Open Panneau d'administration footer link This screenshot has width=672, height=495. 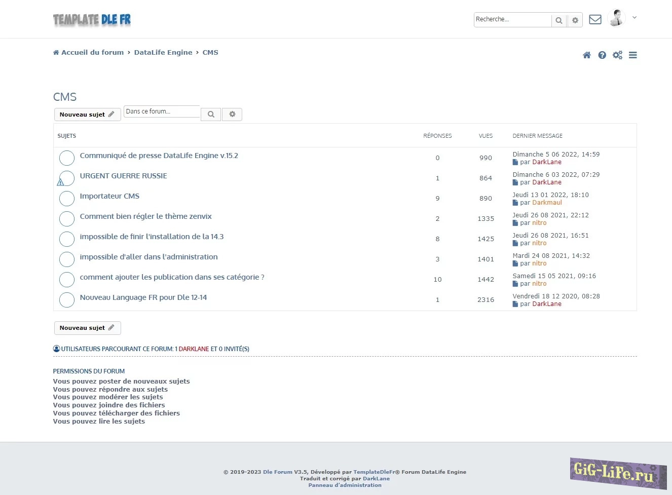coord(345,485)
